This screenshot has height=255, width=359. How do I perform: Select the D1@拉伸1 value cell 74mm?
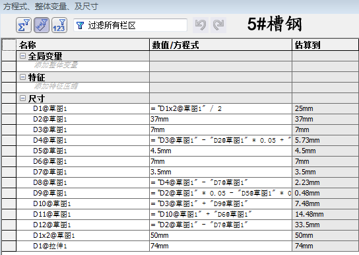point(220,246)
